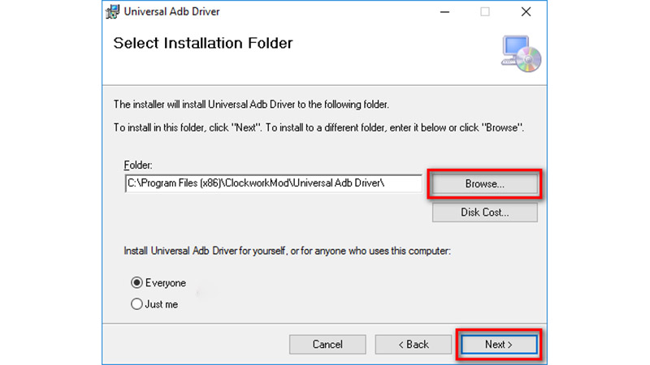Image resolution: width=650 pixels, height=365 pixels.
Task: Close the Universal Adb Driver installer
Action: 526,12
